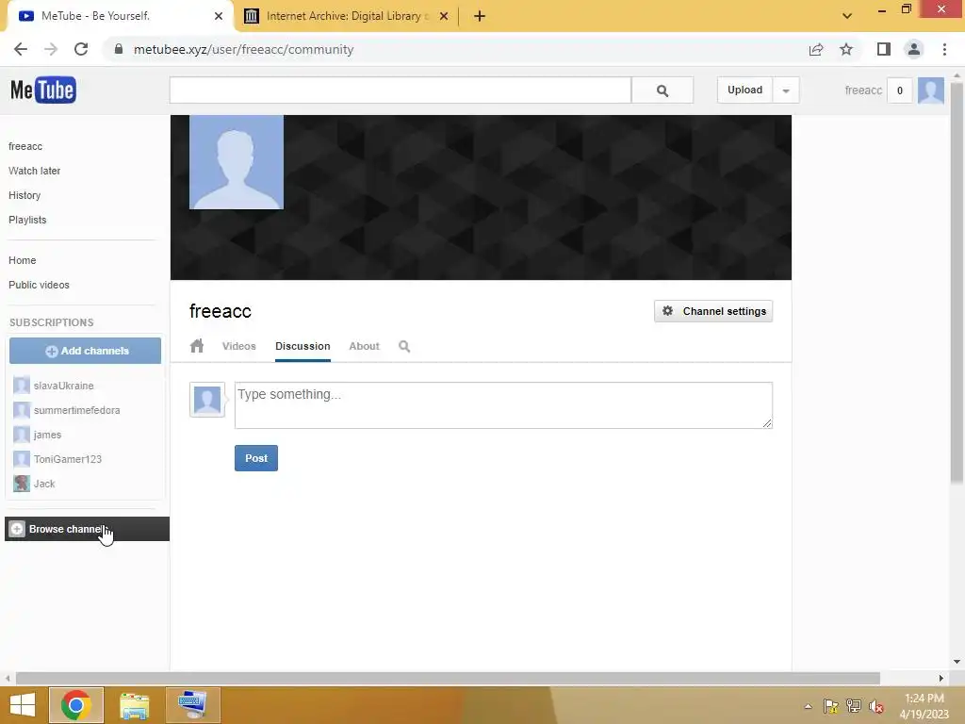
Task: Open the notification count box showing 0
Action: pos(900,90)
